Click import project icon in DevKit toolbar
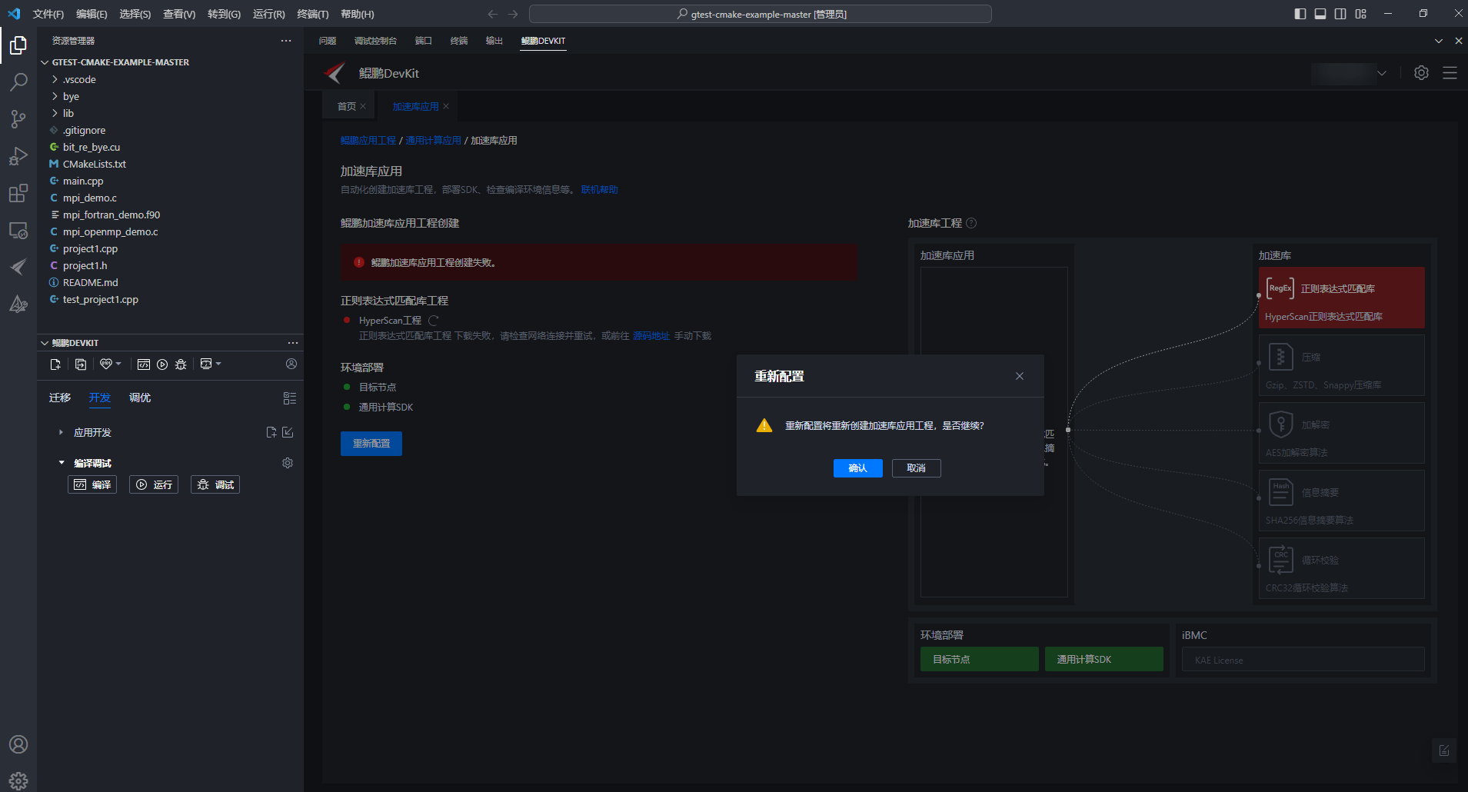Screen dimensions: 1468x792 click(x=81, y=364)
